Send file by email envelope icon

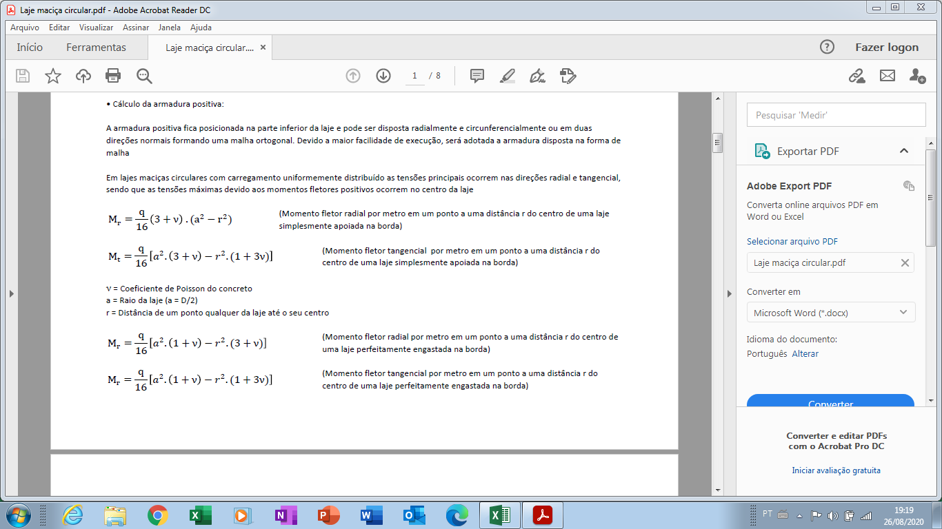[x=888, y=76]
